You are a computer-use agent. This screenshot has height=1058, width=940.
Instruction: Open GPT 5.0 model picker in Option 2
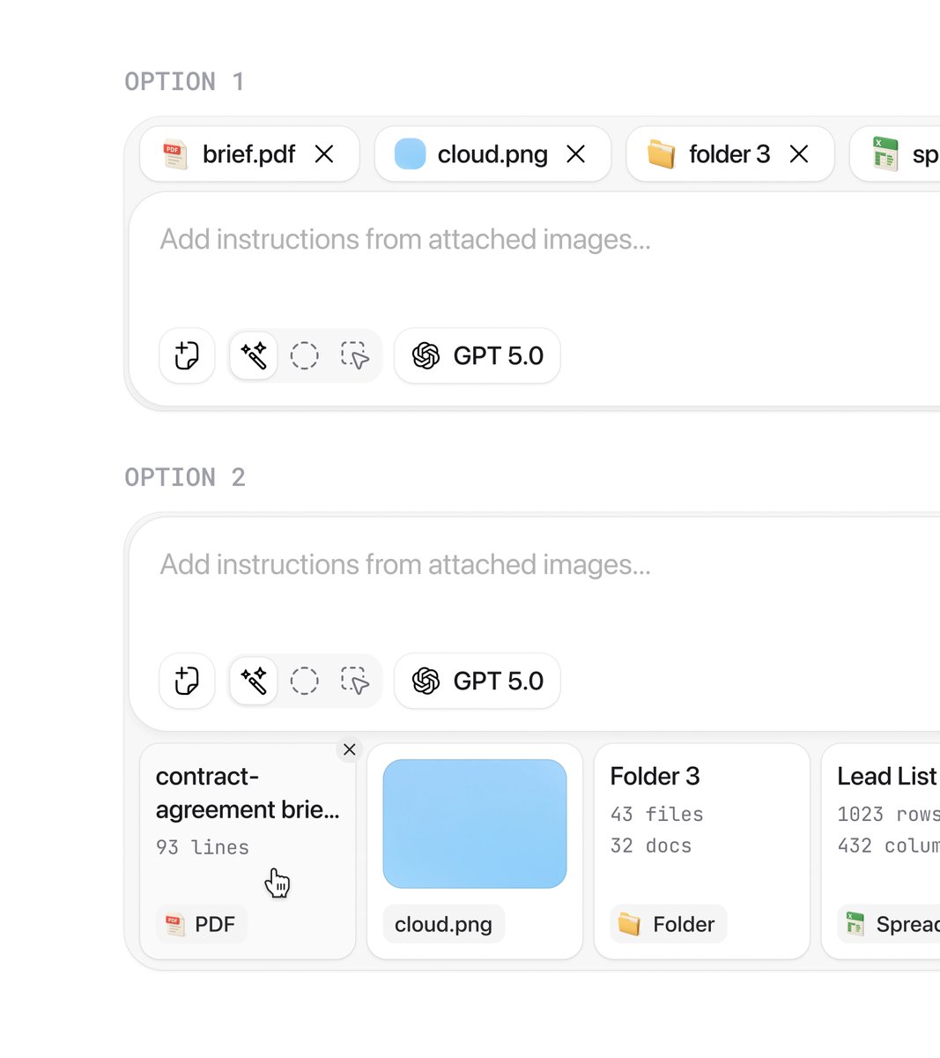coord(477,682)
